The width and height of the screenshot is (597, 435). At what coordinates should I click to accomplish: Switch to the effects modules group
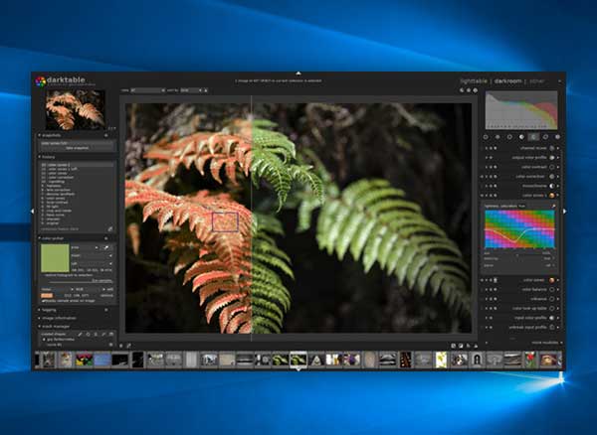point(557,137)
